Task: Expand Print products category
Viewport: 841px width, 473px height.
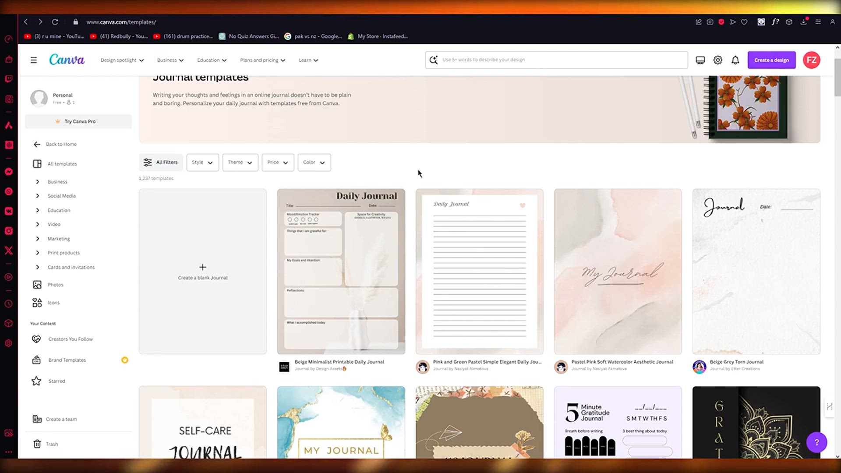Action: tap(38, 253)
